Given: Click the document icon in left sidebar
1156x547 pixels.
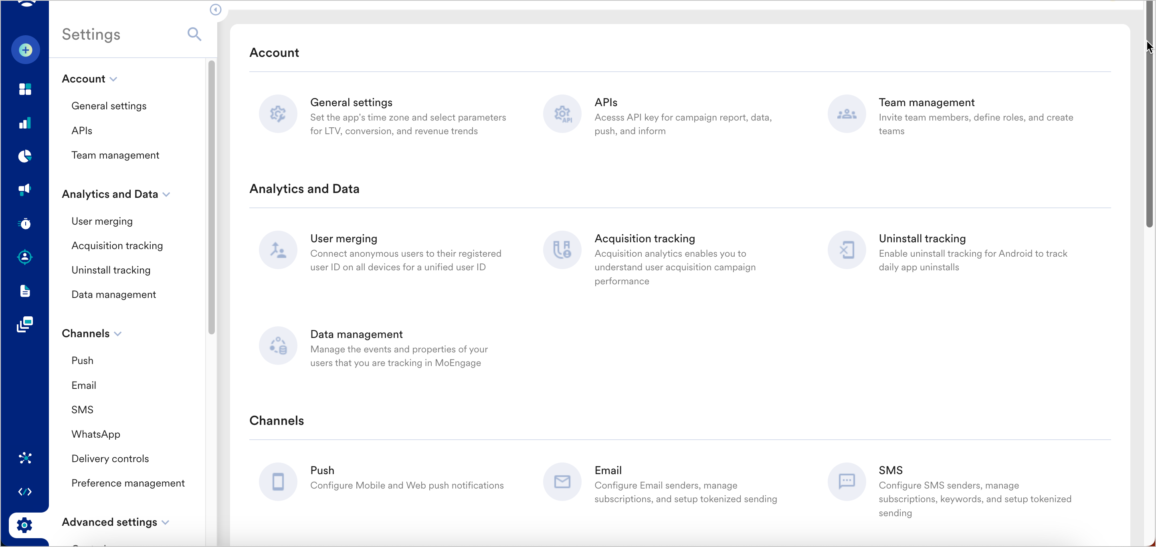Looking at the screenshot, I should pos(25,291).
